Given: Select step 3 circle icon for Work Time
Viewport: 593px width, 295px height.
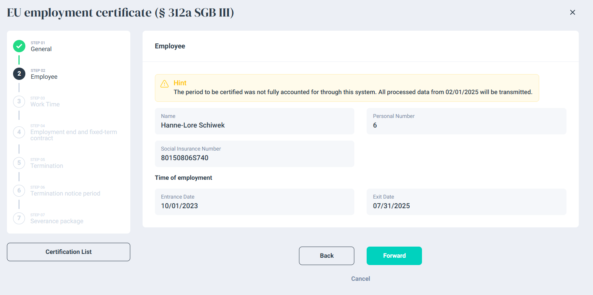Looking at the screenshot, I should point(19,101).
